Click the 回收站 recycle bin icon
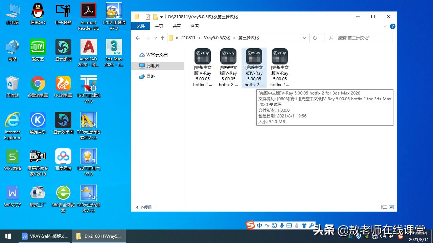 (x=13, y=87)
